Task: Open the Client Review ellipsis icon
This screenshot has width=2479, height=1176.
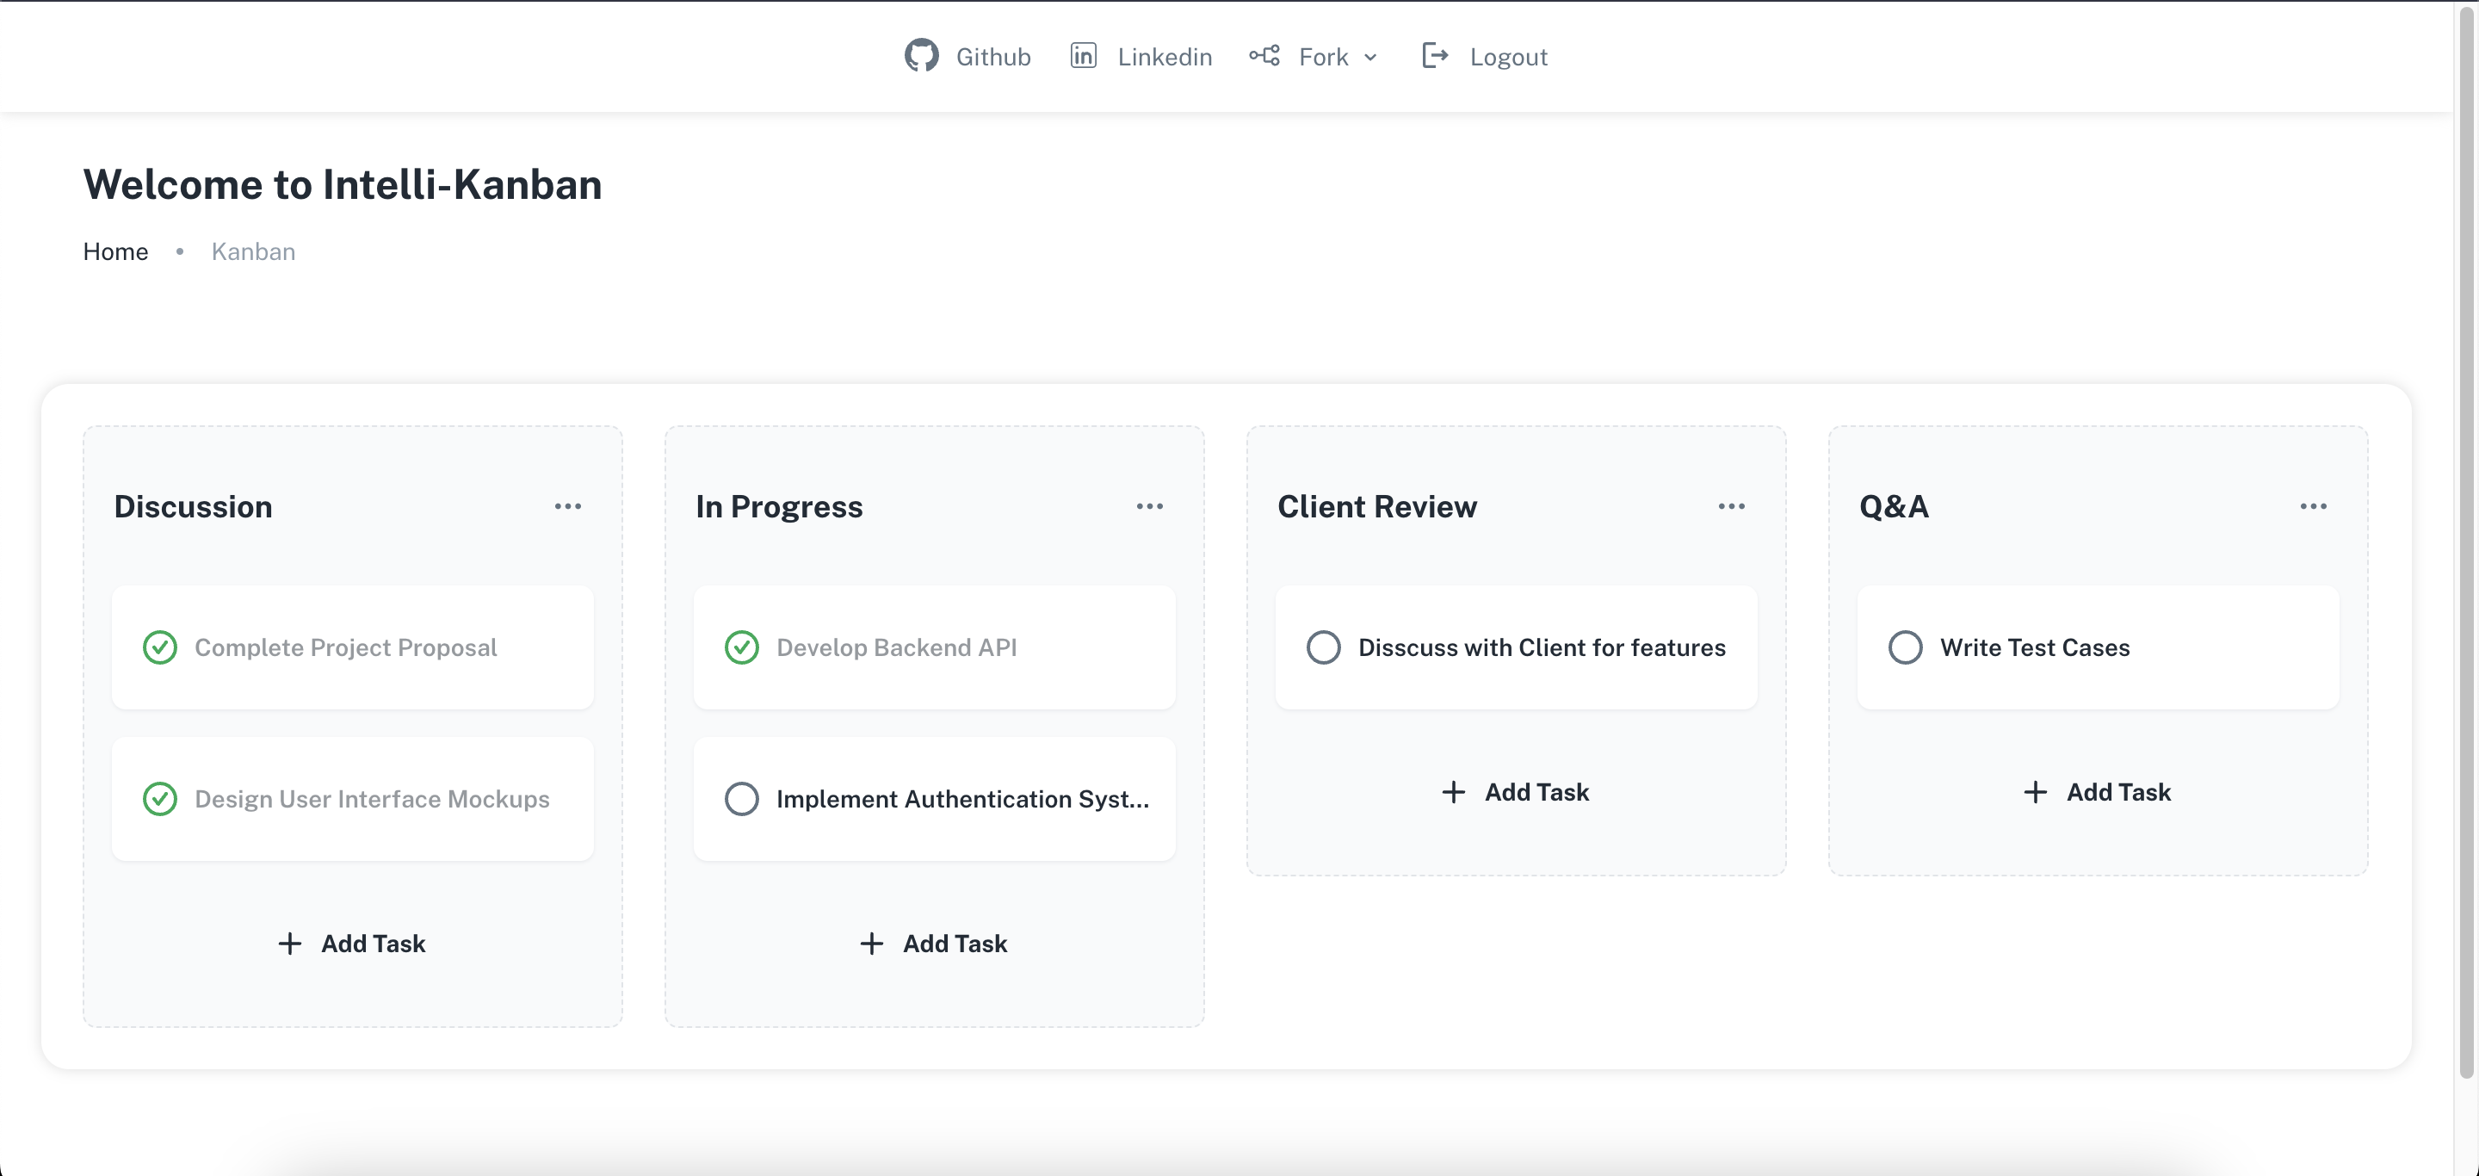Action: point(1730,506)
